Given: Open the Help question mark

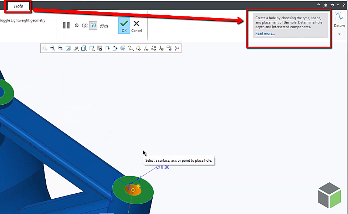Looking at the screenshot, I should pos(344,5).
